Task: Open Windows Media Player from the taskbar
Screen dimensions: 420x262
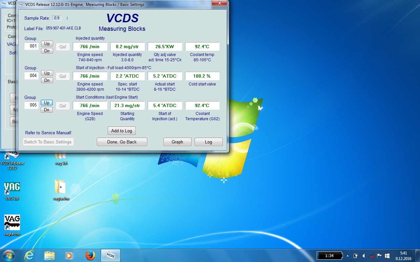Action: coord(69,255)
